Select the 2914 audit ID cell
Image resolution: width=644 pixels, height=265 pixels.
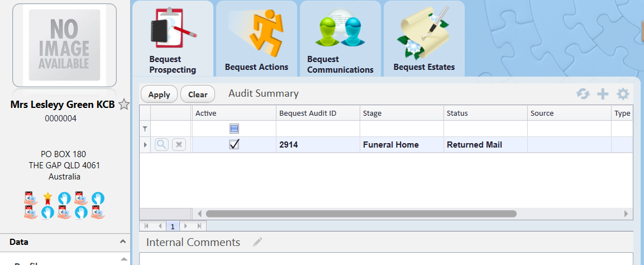(x=318, y=145)
